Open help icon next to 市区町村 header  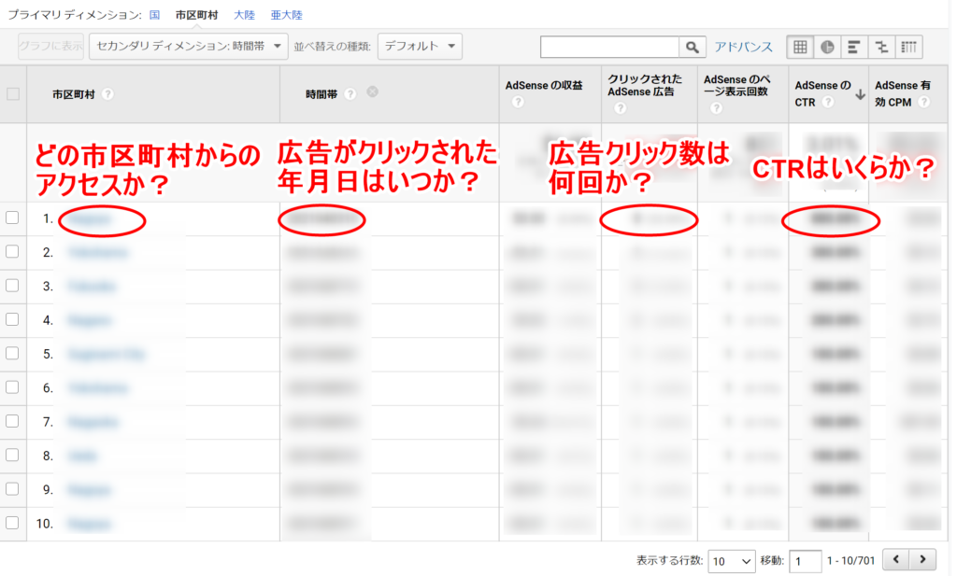point(108,94)
